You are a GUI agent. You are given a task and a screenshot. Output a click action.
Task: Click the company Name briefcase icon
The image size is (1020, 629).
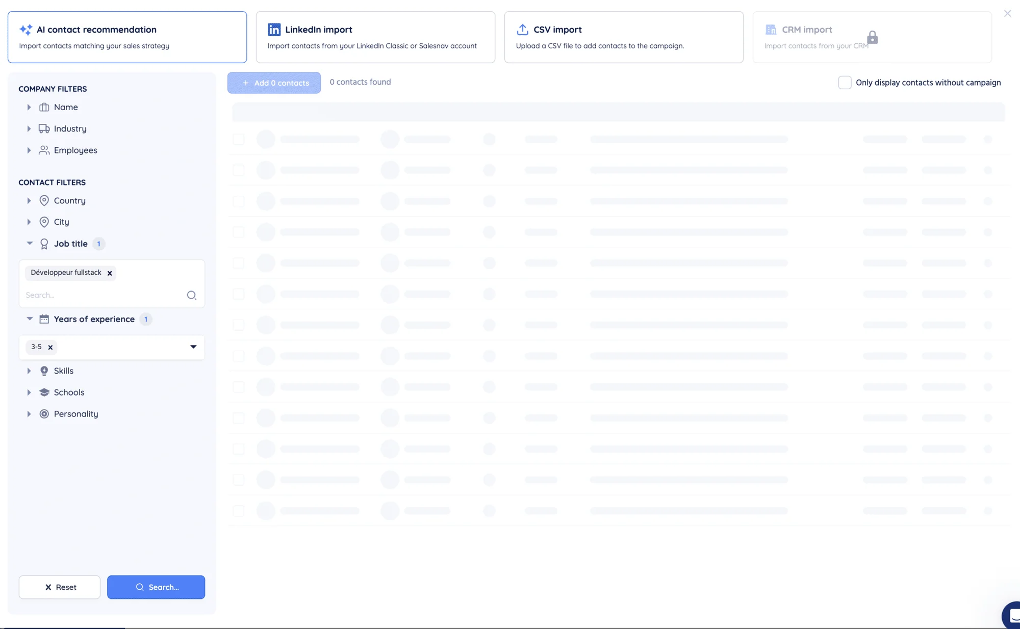(x=44, y=107)
